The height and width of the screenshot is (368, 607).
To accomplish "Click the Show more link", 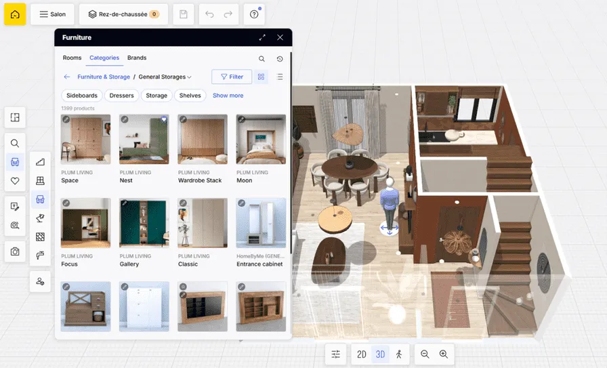I will 228,96.
